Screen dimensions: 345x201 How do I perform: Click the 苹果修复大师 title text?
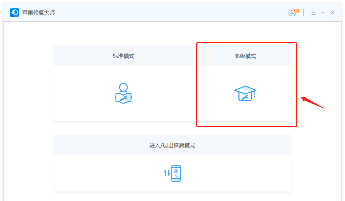(39, 13)
